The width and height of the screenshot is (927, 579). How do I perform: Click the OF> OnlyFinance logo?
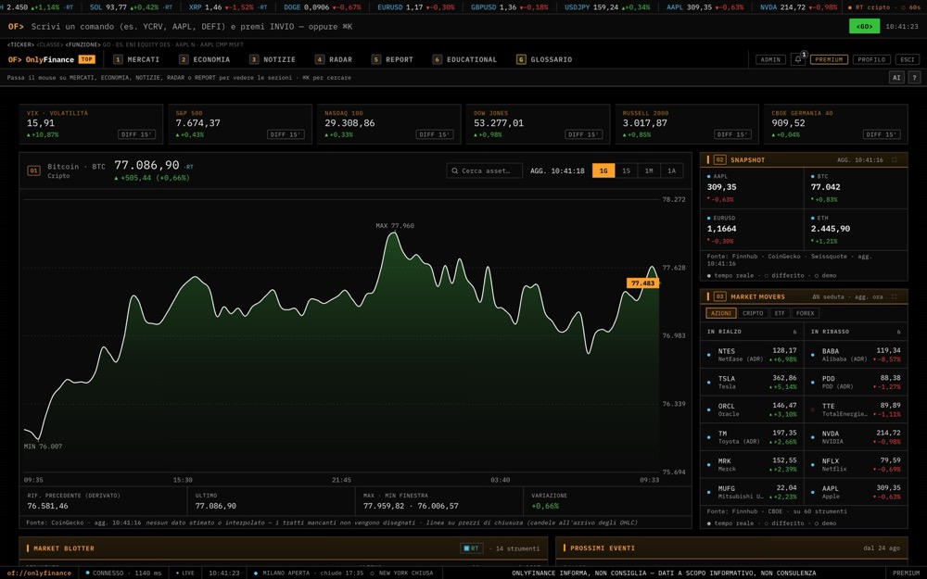click(41, 59)
